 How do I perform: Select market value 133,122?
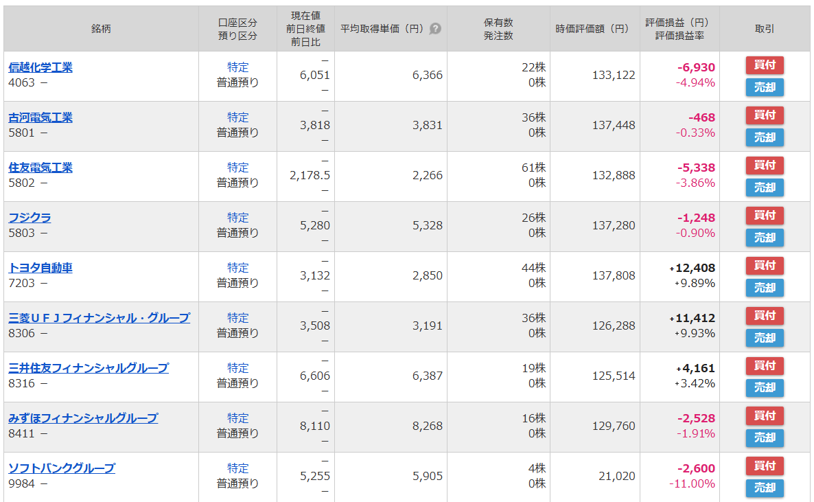coord(614,76)
